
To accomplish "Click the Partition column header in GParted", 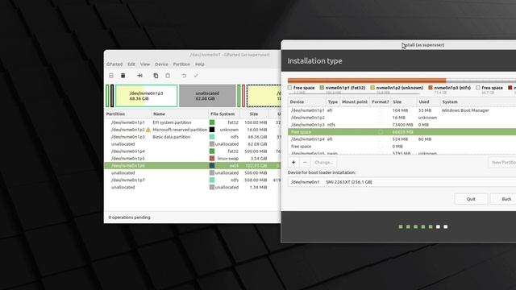I will [x=128, y=114].
